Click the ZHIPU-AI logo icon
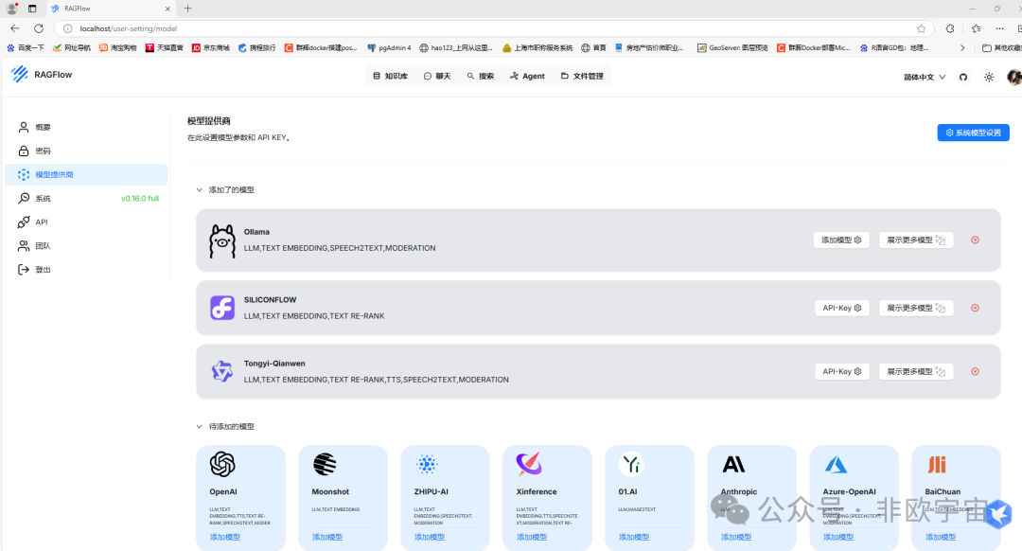The image size is (1022, 551). click(427, 464)
